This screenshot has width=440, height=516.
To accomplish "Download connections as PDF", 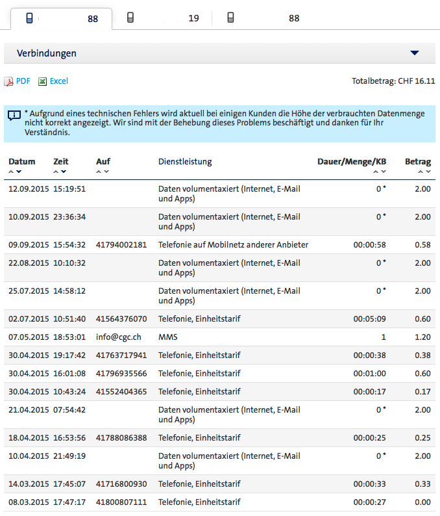I will [x=23, y=81].
